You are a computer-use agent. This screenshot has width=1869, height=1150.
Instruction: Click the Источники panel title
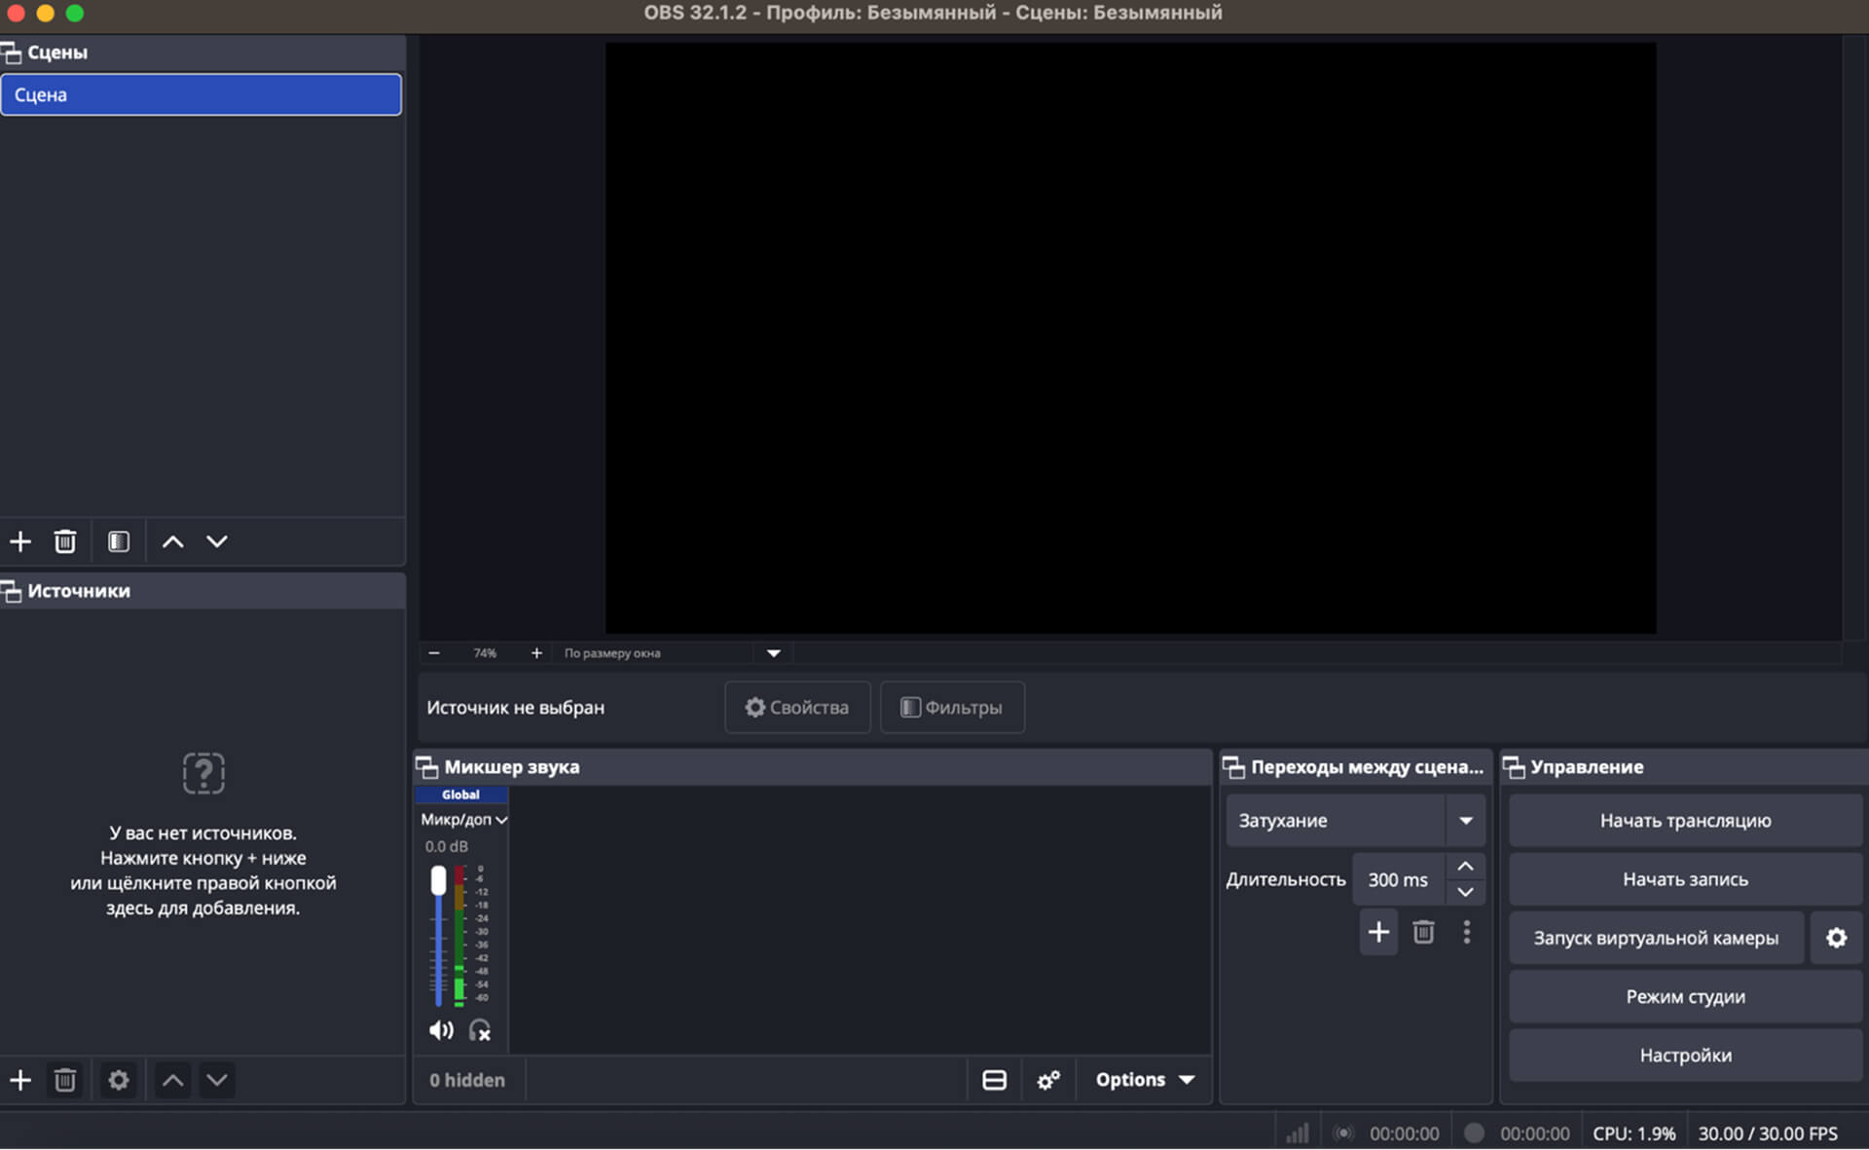79,591
